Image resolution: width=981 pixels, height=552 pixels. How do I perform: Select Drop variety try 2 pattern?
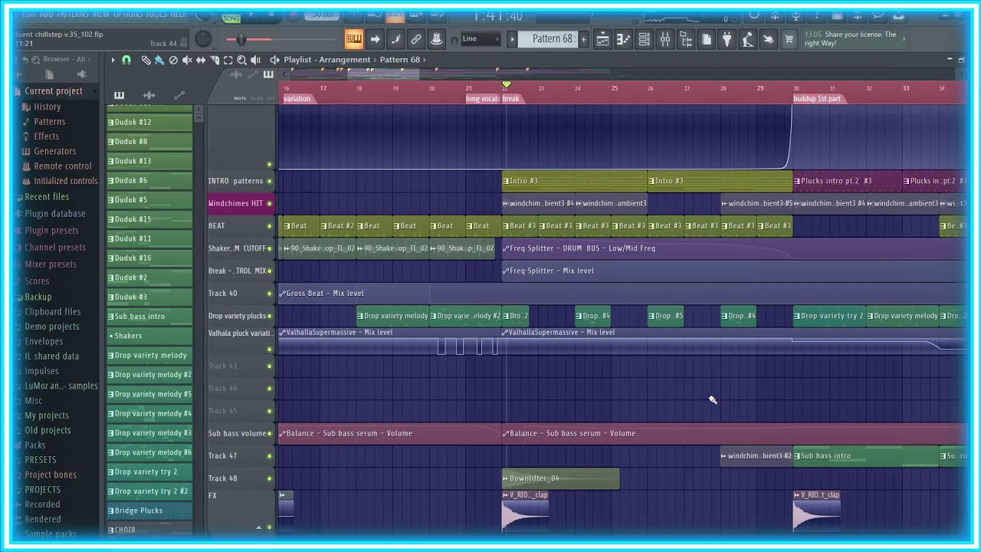click(149, 472)
